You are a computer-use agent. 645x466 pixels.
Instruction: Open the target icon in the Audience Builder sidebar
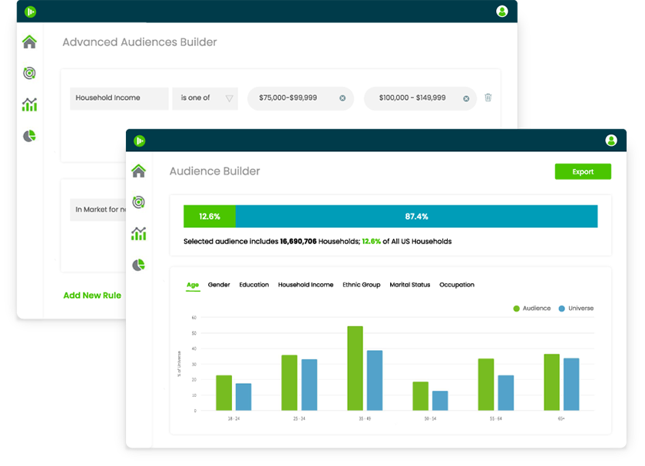coord(138,202)
